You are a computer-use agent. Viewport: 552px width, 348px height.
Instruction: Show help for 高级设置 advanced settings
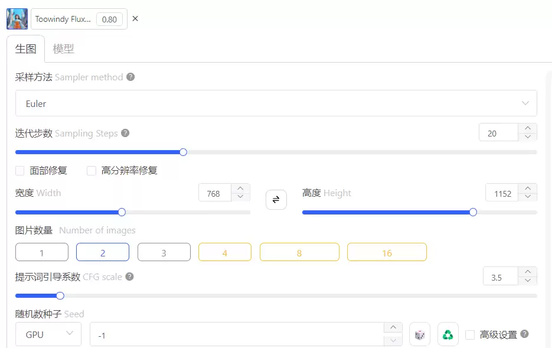pos(524,334)
